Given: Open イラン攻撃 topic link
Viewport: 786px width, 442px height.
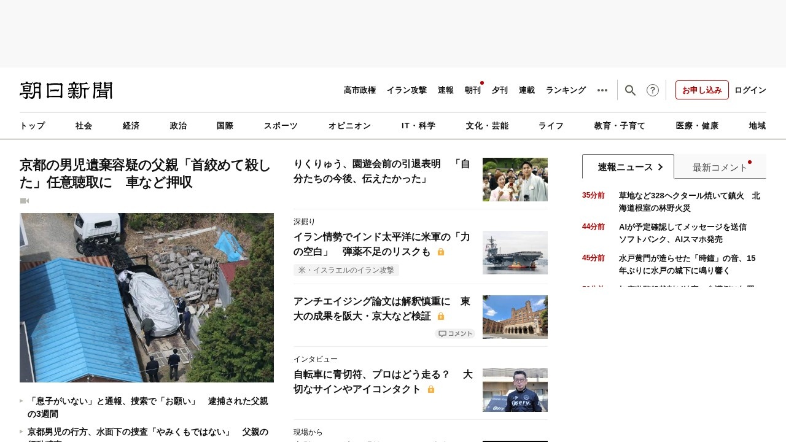Looking at the screenshot, I should coord(407,90).
